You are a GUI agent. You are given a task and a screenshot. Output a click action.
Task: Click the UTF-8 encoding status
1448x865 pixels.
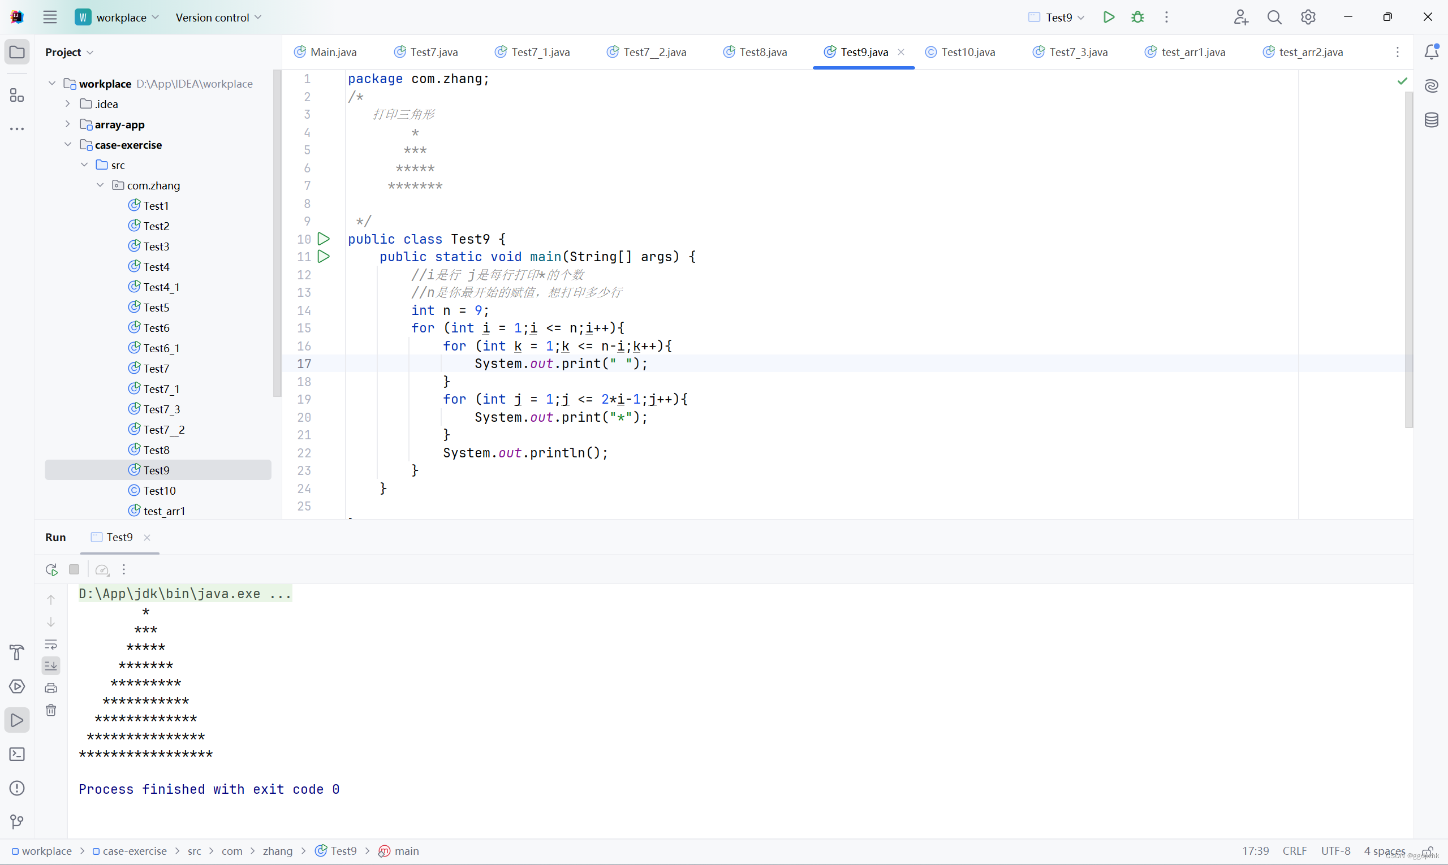(1335, 851)
